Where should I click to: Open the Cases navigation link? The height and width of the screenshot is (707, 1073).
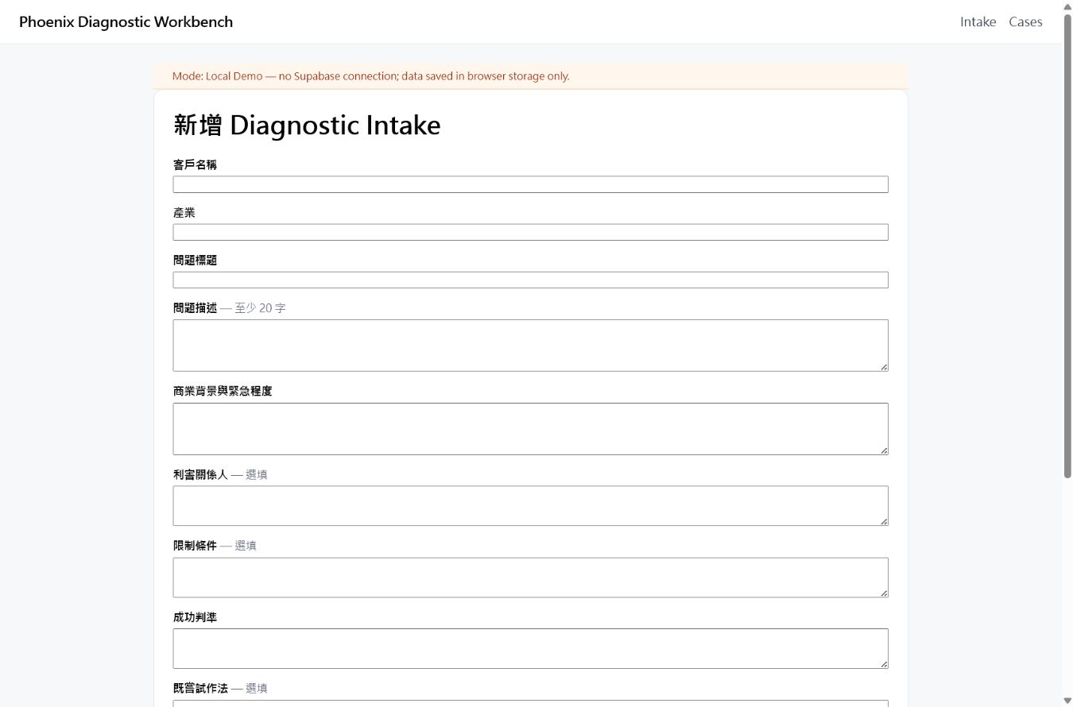pos(1025,22)
